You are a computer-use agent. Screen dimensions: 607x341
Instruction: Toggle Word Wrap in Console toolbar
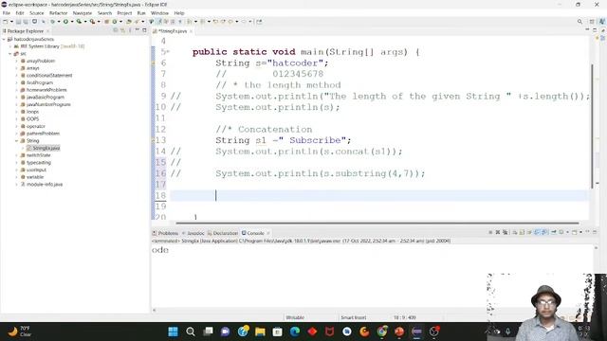pyautogui.click(x=529, y=232)
